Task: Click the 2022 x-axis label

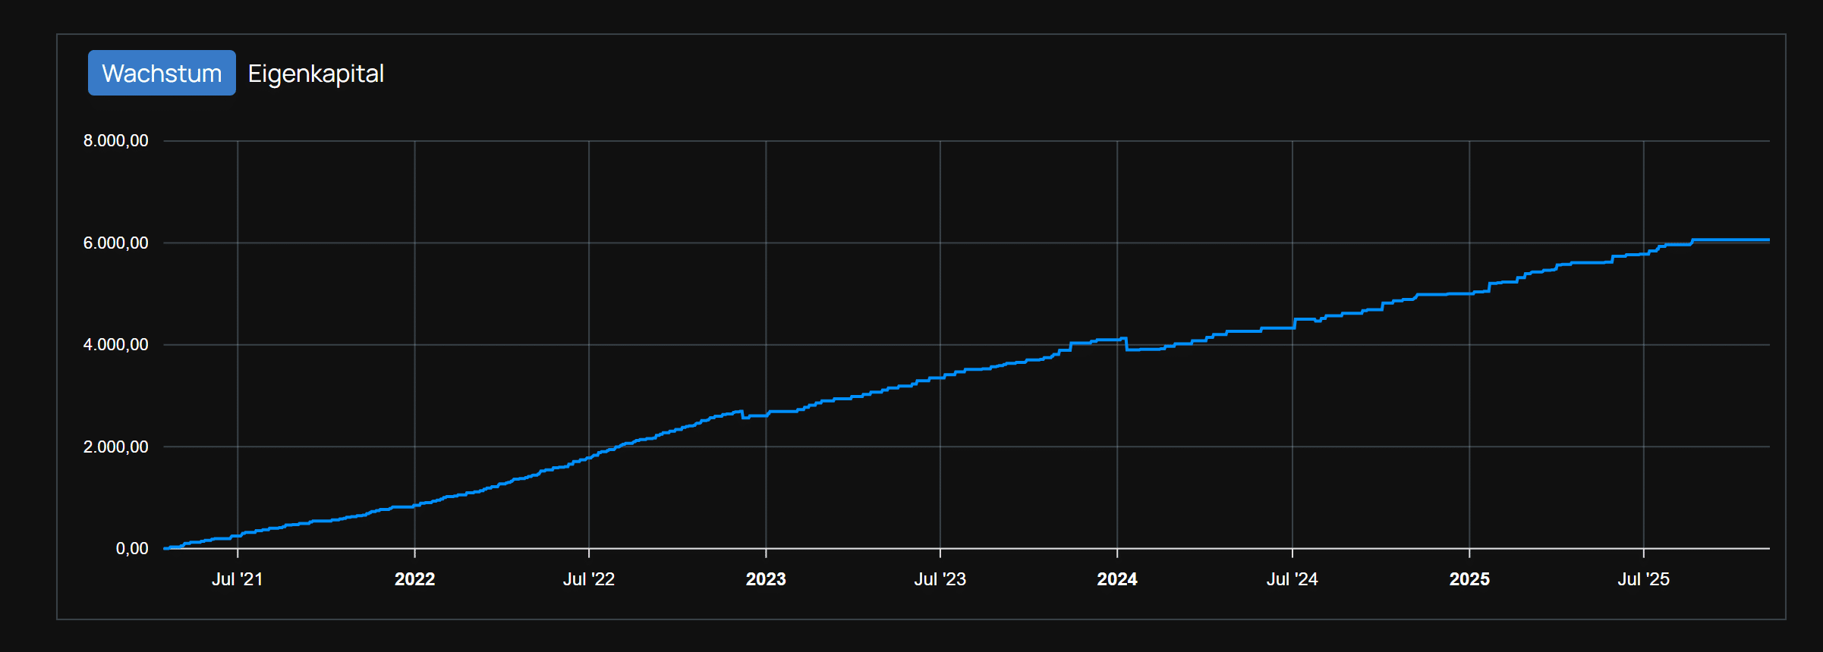Action: coord(414,579)
